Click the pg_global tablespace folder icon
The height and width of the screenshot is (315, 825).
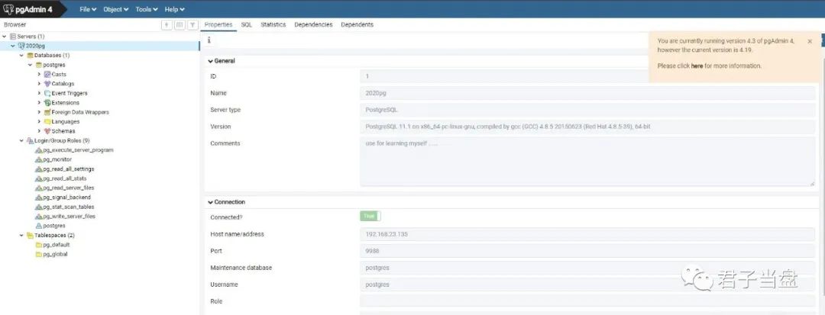[x=38, y=254]
